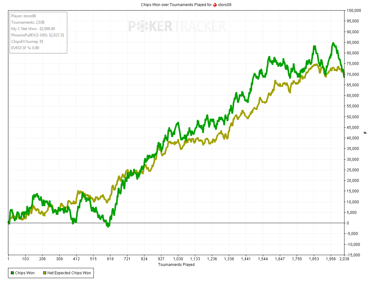Click the EVROI SF % stat line

point(25,48)
